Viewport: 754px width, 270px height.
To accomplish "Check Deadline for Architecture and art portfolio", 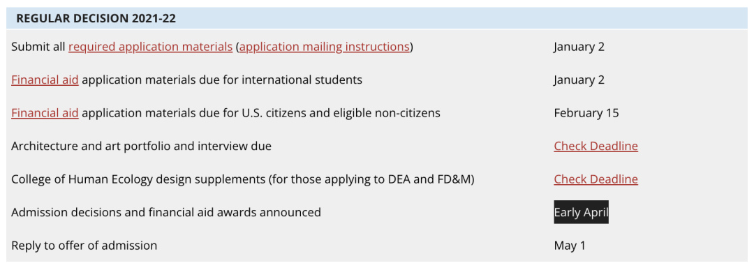I will tap(596, 146).
